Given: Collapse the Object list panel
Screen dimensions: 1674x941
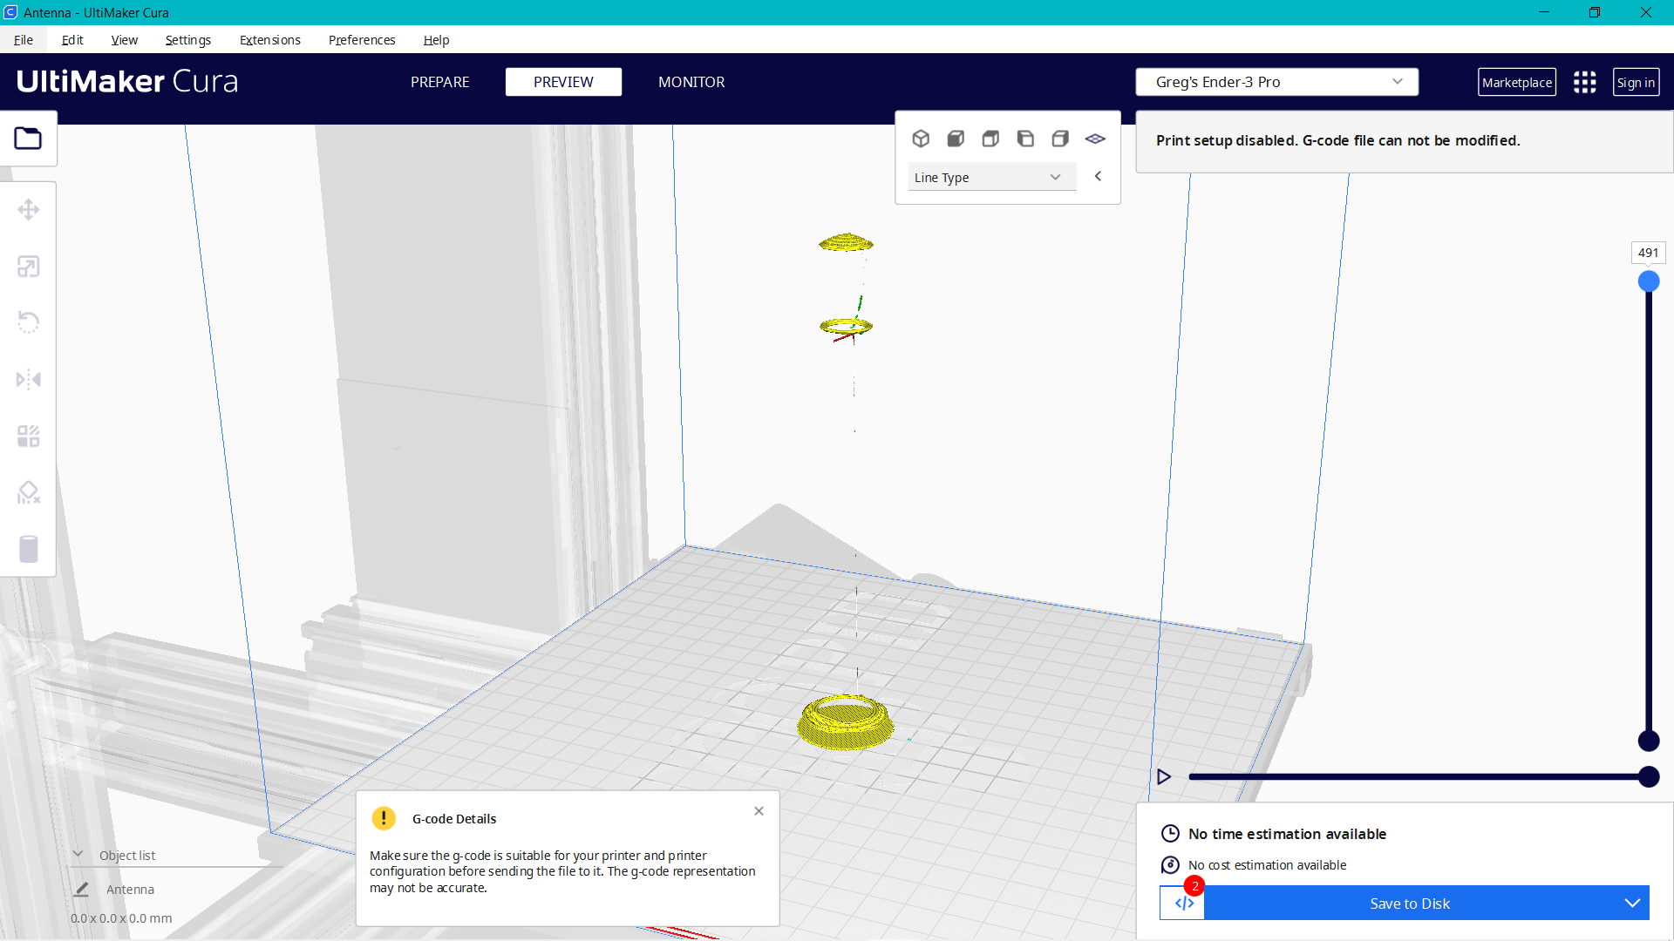Looking at the screenshot, I should point(78,855).
